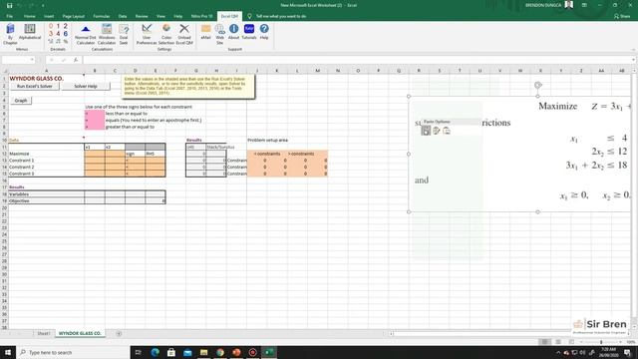638x359 pixels.
Task: Click the Select All corner button
Action: click(x=4, y=71)
